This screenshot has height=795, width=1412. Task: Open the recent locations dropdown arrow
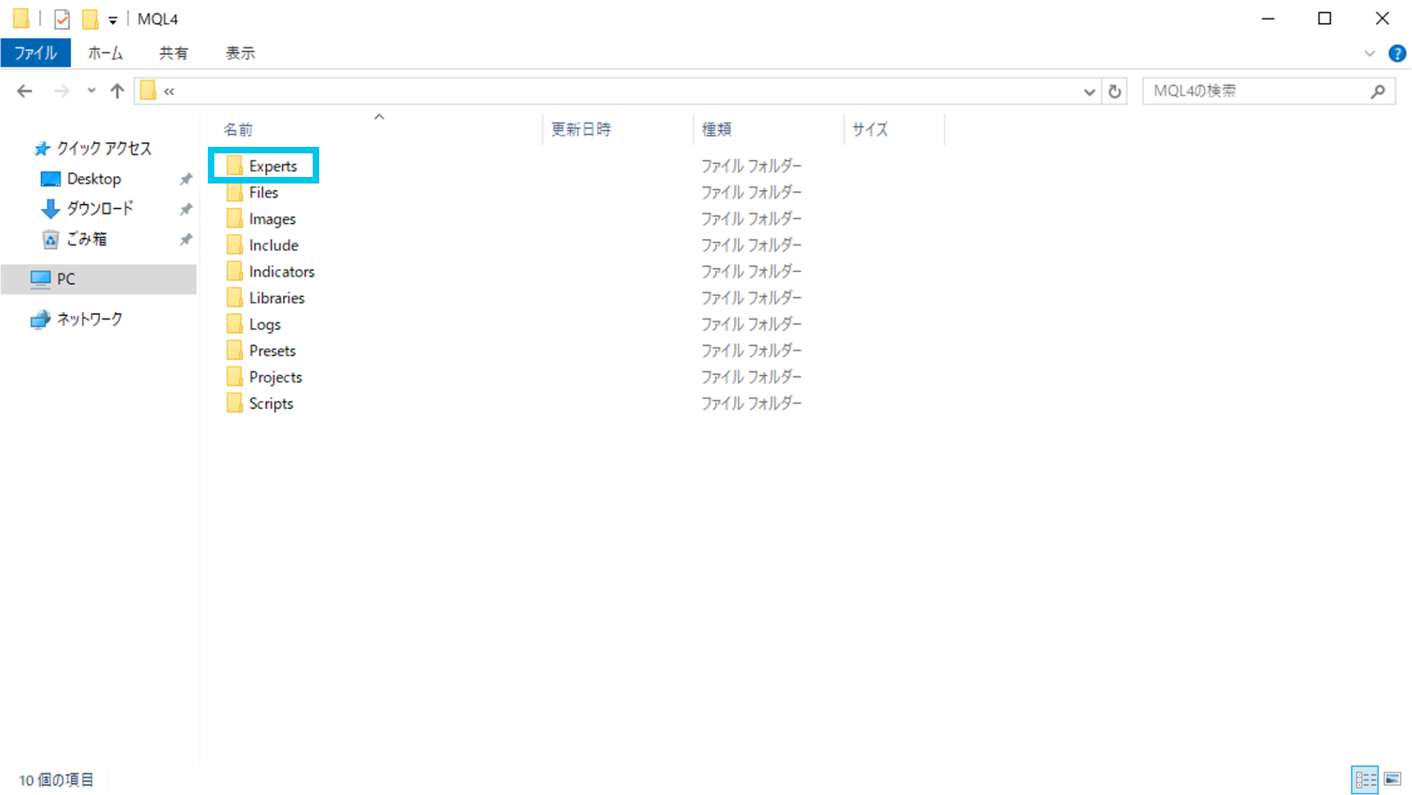91,91
